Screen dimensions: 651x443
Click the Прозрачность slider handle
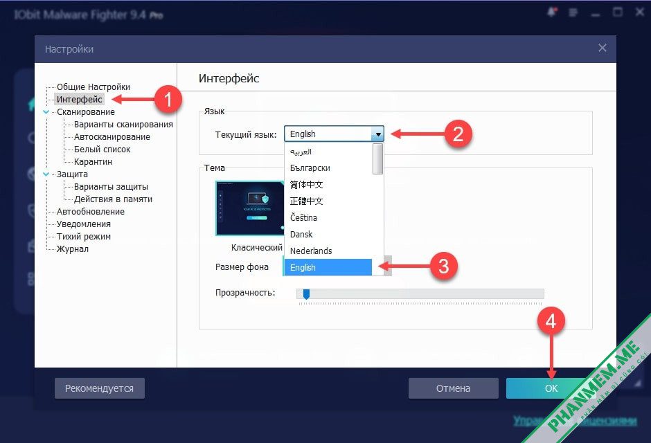tap(306, 293)
